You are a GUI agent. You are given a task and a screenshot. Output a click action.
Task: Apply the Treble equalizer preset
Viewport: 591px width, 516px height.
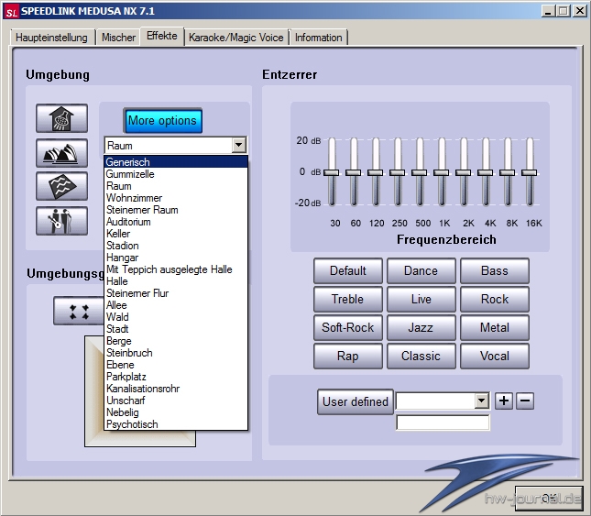[x=348, y=300]
